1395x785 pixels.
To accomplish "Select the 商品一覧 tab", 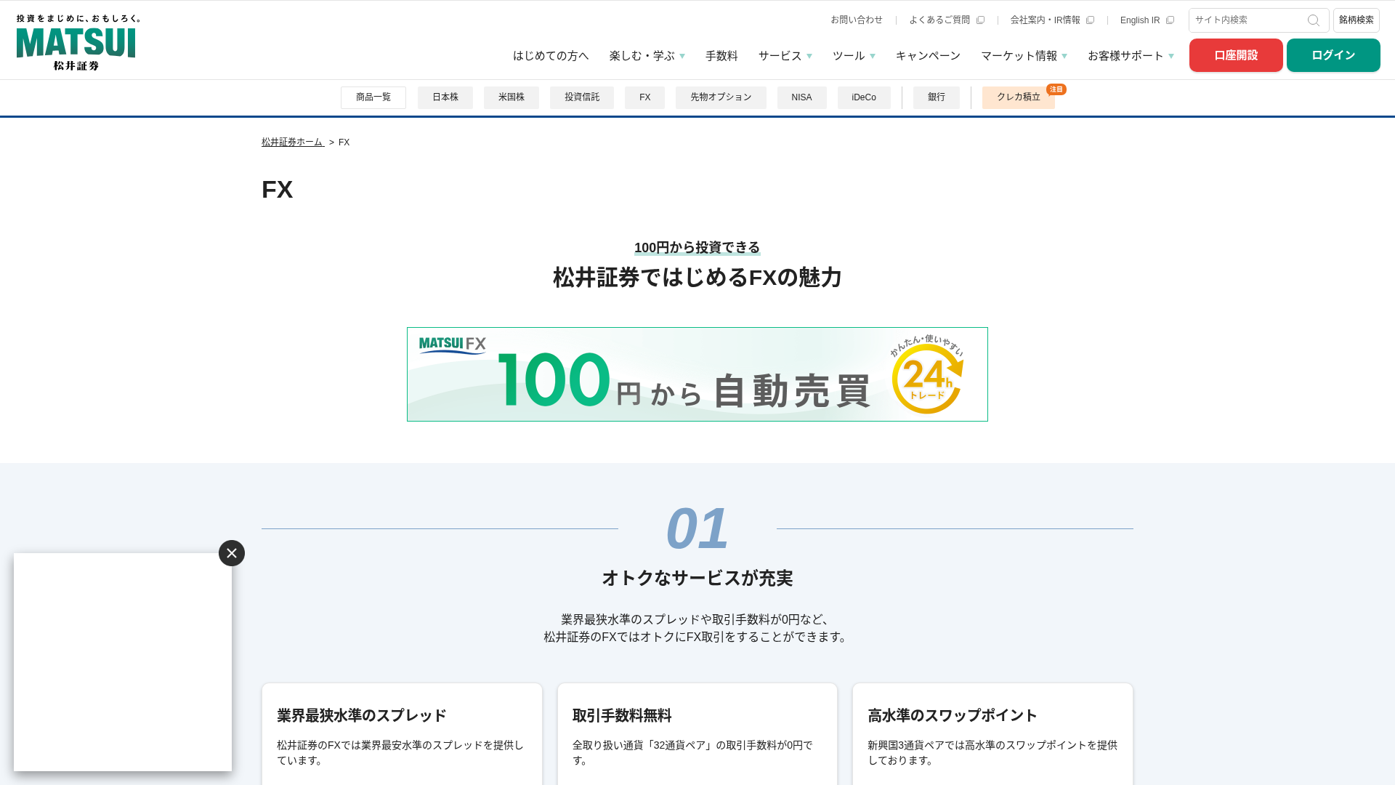I will point(373,97).
